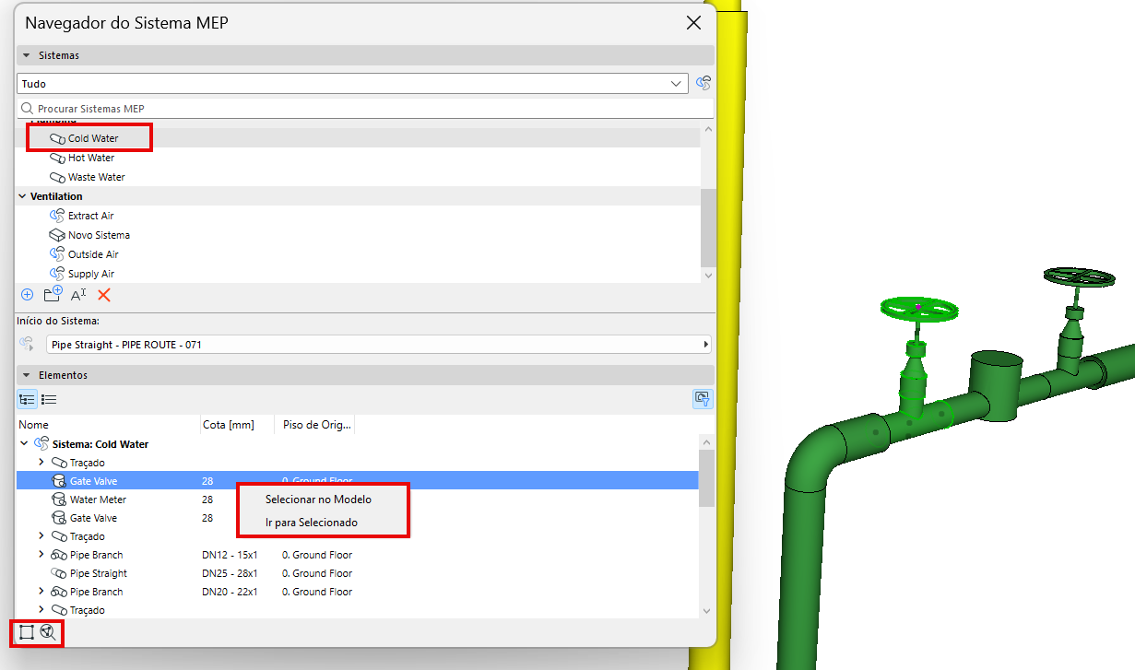The image size is (1135, 670).
Task: Click the rename system icon
Action: click(x=78, y=295)
